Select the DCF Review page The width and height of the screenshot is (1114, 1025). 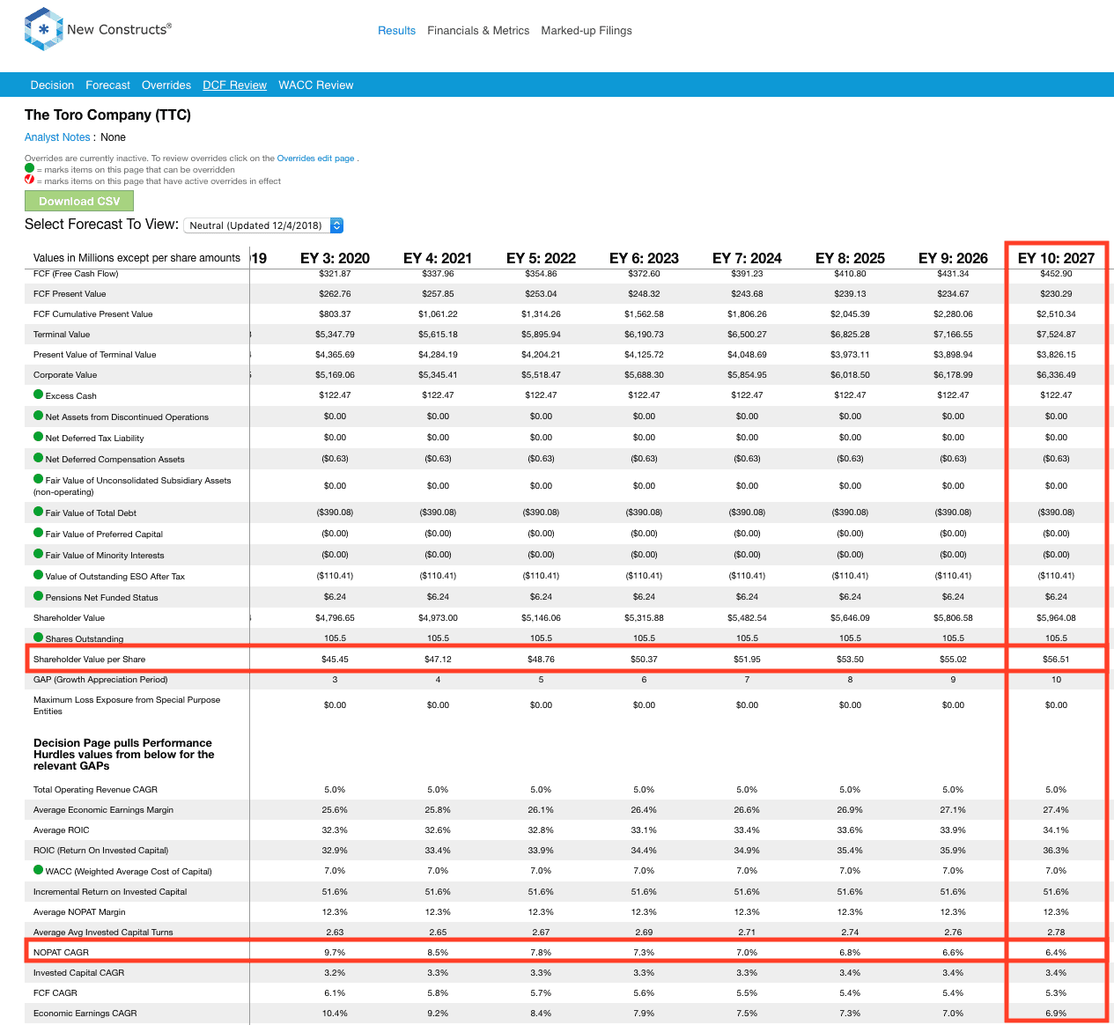(234, 85)
